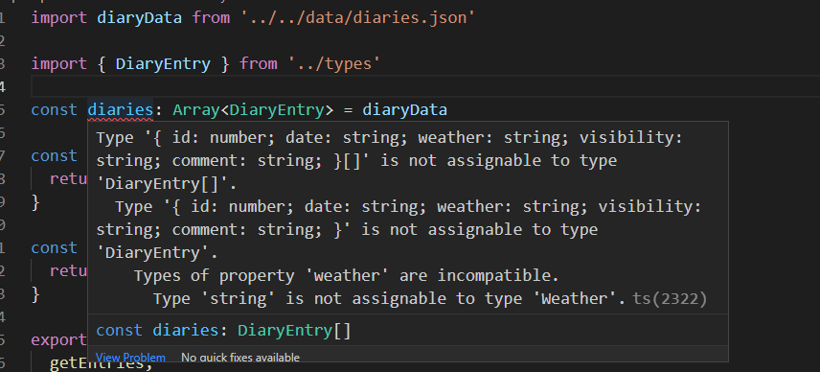Click the underlined diaries variable name
Image resolution: width=820 pixels, height=372 pixels.
click(x=121, y=110)
